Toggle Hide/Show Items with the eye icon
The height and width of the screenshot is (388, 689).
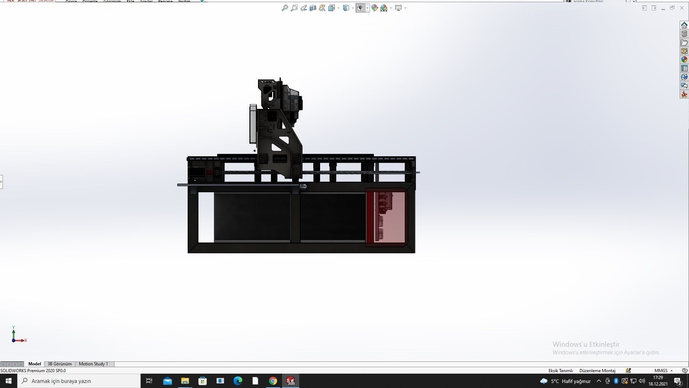tap(361, 8)
